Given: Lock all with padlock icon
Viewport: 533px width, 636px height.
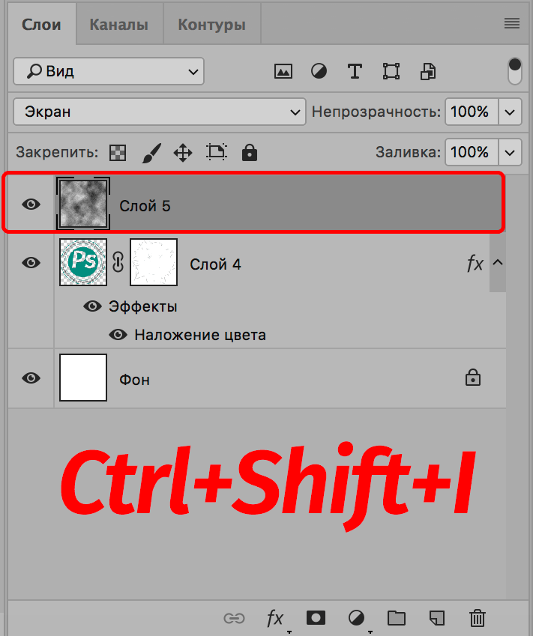Looking at the screenshot, I should point(249,153).
